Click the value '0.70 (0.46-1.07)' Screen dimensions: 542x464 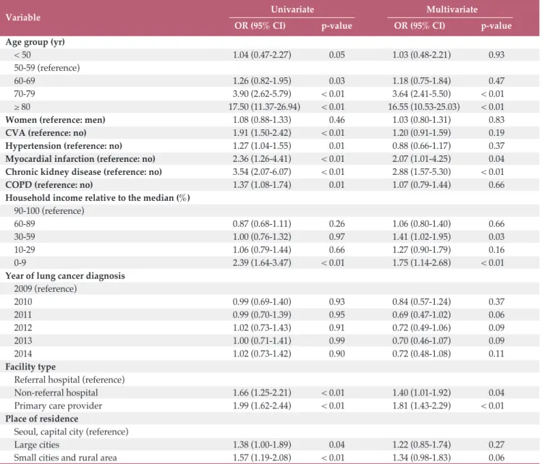pyautogui.click(x=421, y=340)
